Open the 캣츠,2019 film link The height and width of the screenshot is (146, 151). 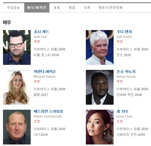[124, 55]
